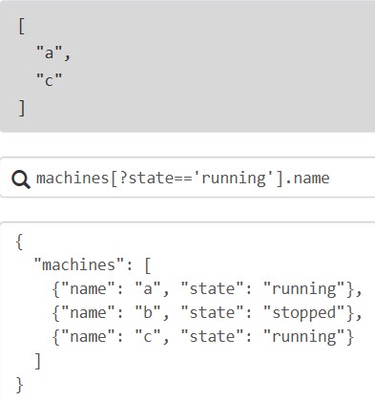The height and width of the screenshot is (401, 375).
Task: Click the closing bracket of the machines array
Action: pos(38,361)
